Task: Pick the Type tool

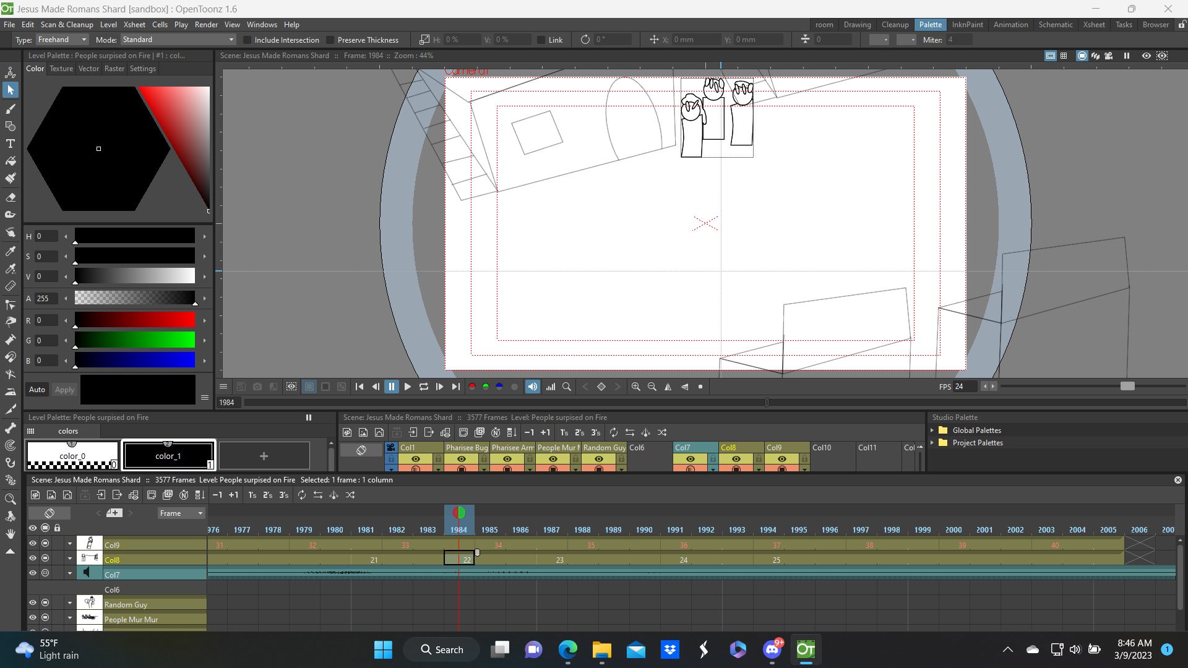Action: pos(11,143)
